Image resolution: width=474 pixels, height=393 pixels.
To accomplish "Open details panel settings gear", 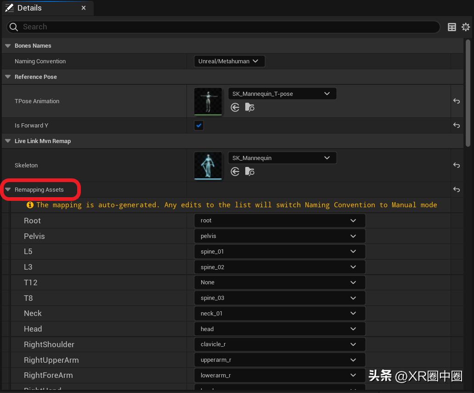I will pos(466,27).
